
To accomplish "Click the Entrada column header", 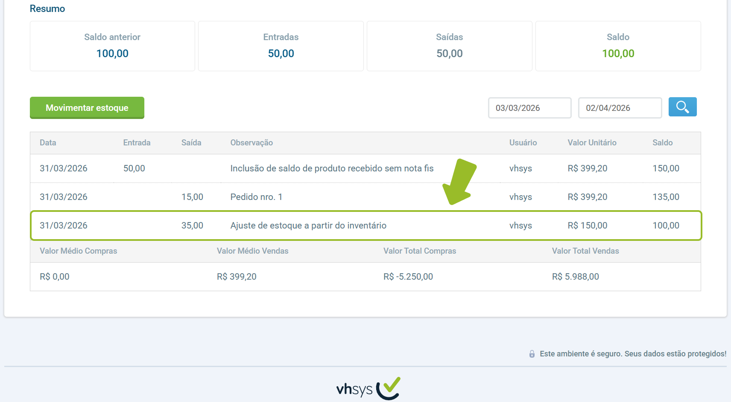I will [137, 143].
